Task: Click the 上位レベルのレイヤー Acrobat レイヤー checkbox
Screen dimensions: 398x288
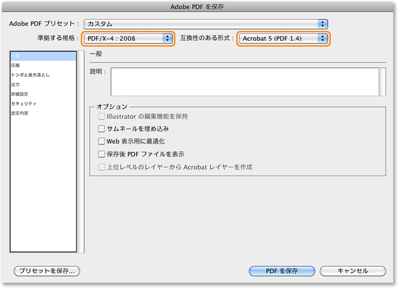Action: pyautogui.click(x=102, y=167)
